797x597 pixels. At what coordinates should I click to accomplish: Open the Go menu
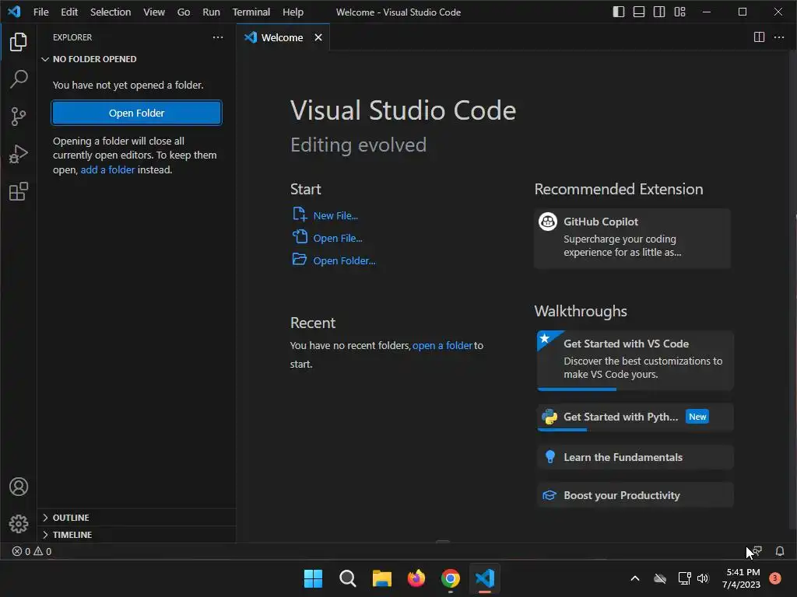(x=184, y=12)
